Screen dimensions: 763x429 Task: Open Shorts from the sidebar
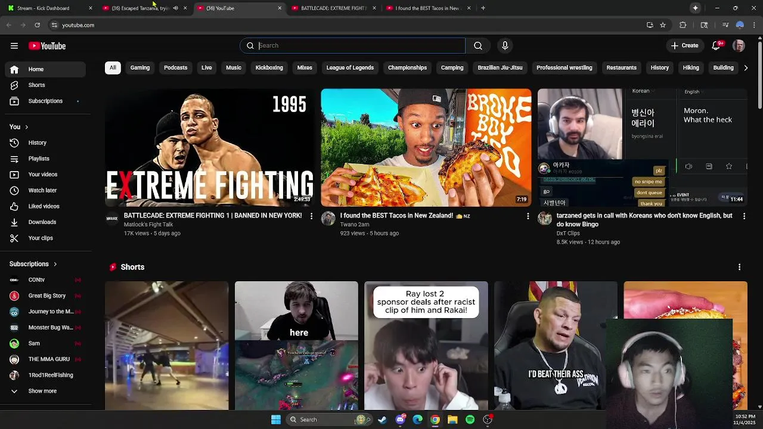[45, 85]
